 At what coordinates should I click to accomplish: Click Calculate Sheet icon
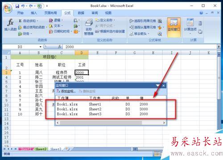[x=200, y=32]
